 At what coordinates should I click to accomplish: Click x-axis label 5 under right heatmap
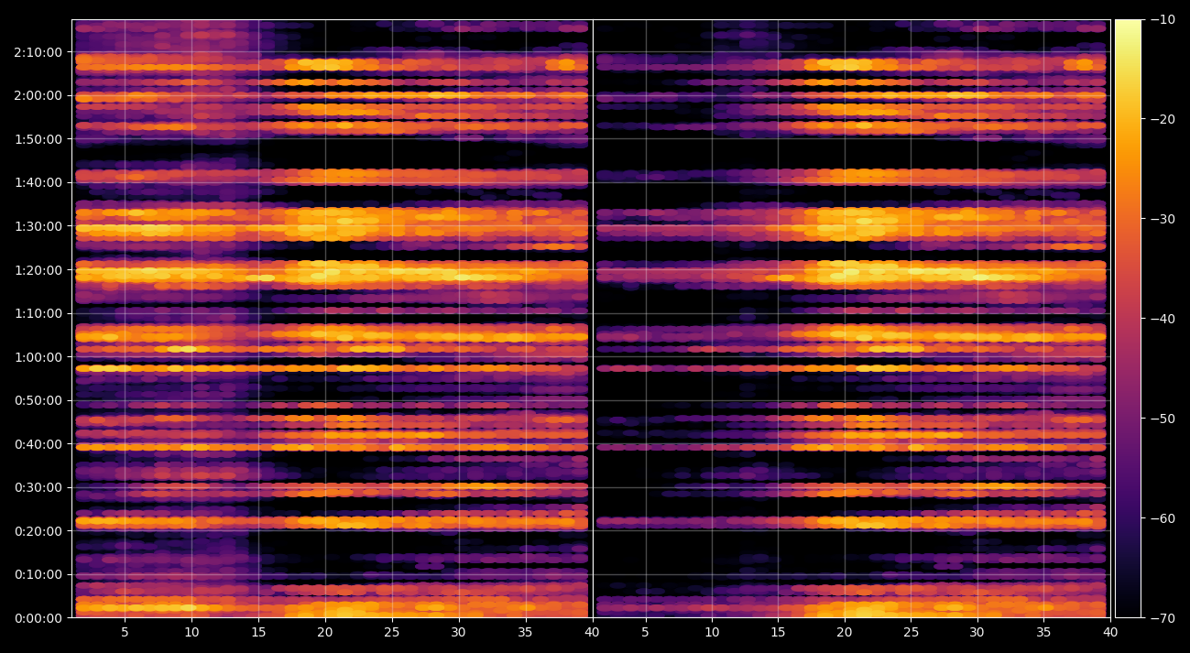[646, 632]
